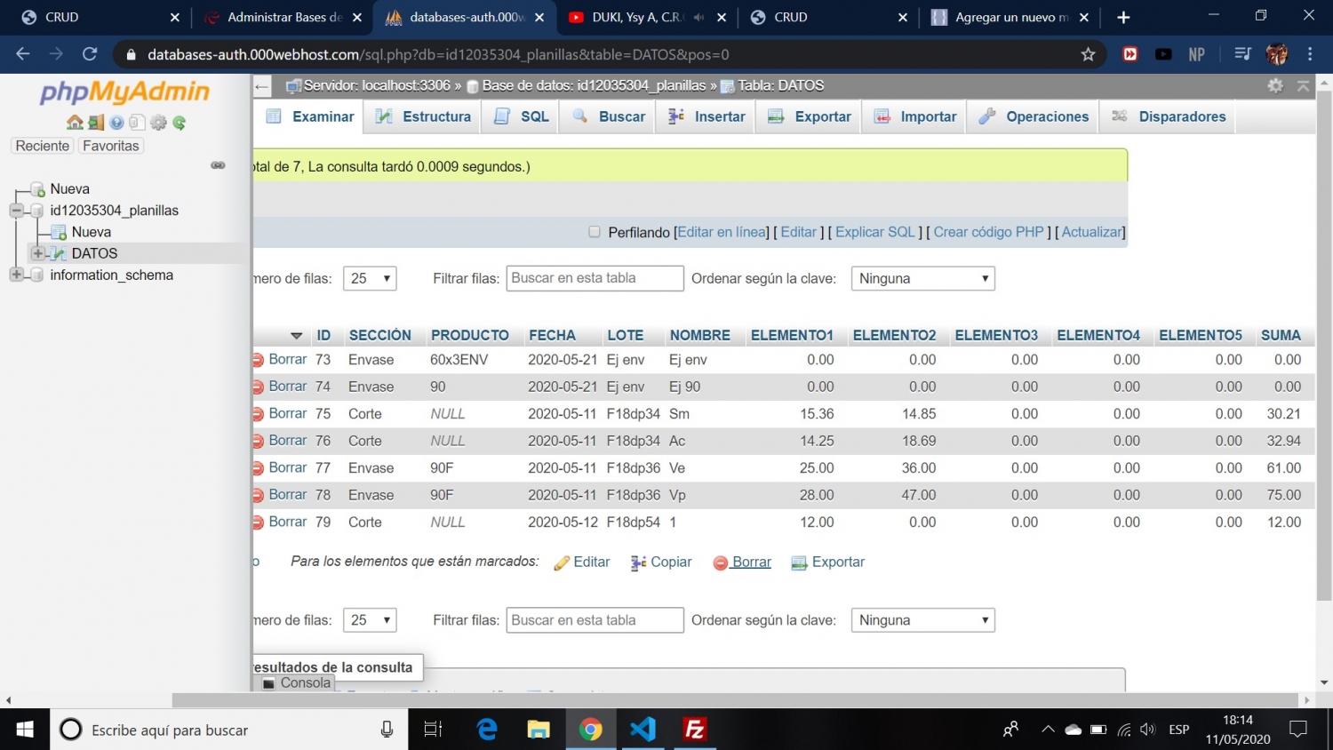Expand the information_schema database node
The width and height of the screenshot is (1333, 750).
pyautogui.click(x=16, y=275)
